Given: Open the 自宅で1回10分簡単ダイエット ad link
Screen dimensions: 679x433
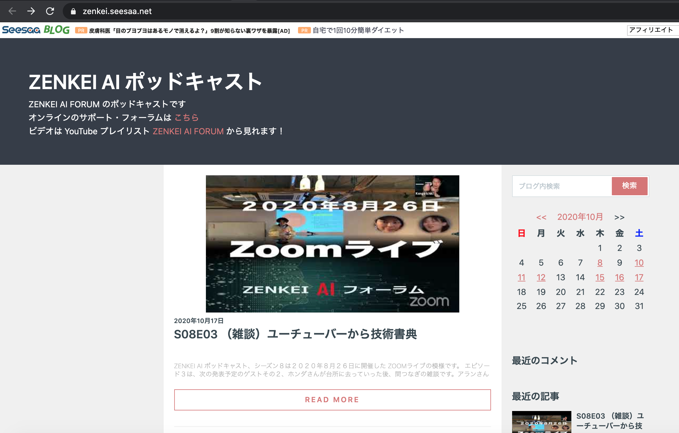Looking at the screenshot, I should click(358, 30).
